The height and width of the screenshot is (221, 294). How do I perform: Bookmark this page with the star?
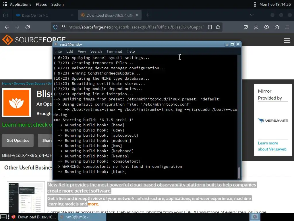click(218, 27)
